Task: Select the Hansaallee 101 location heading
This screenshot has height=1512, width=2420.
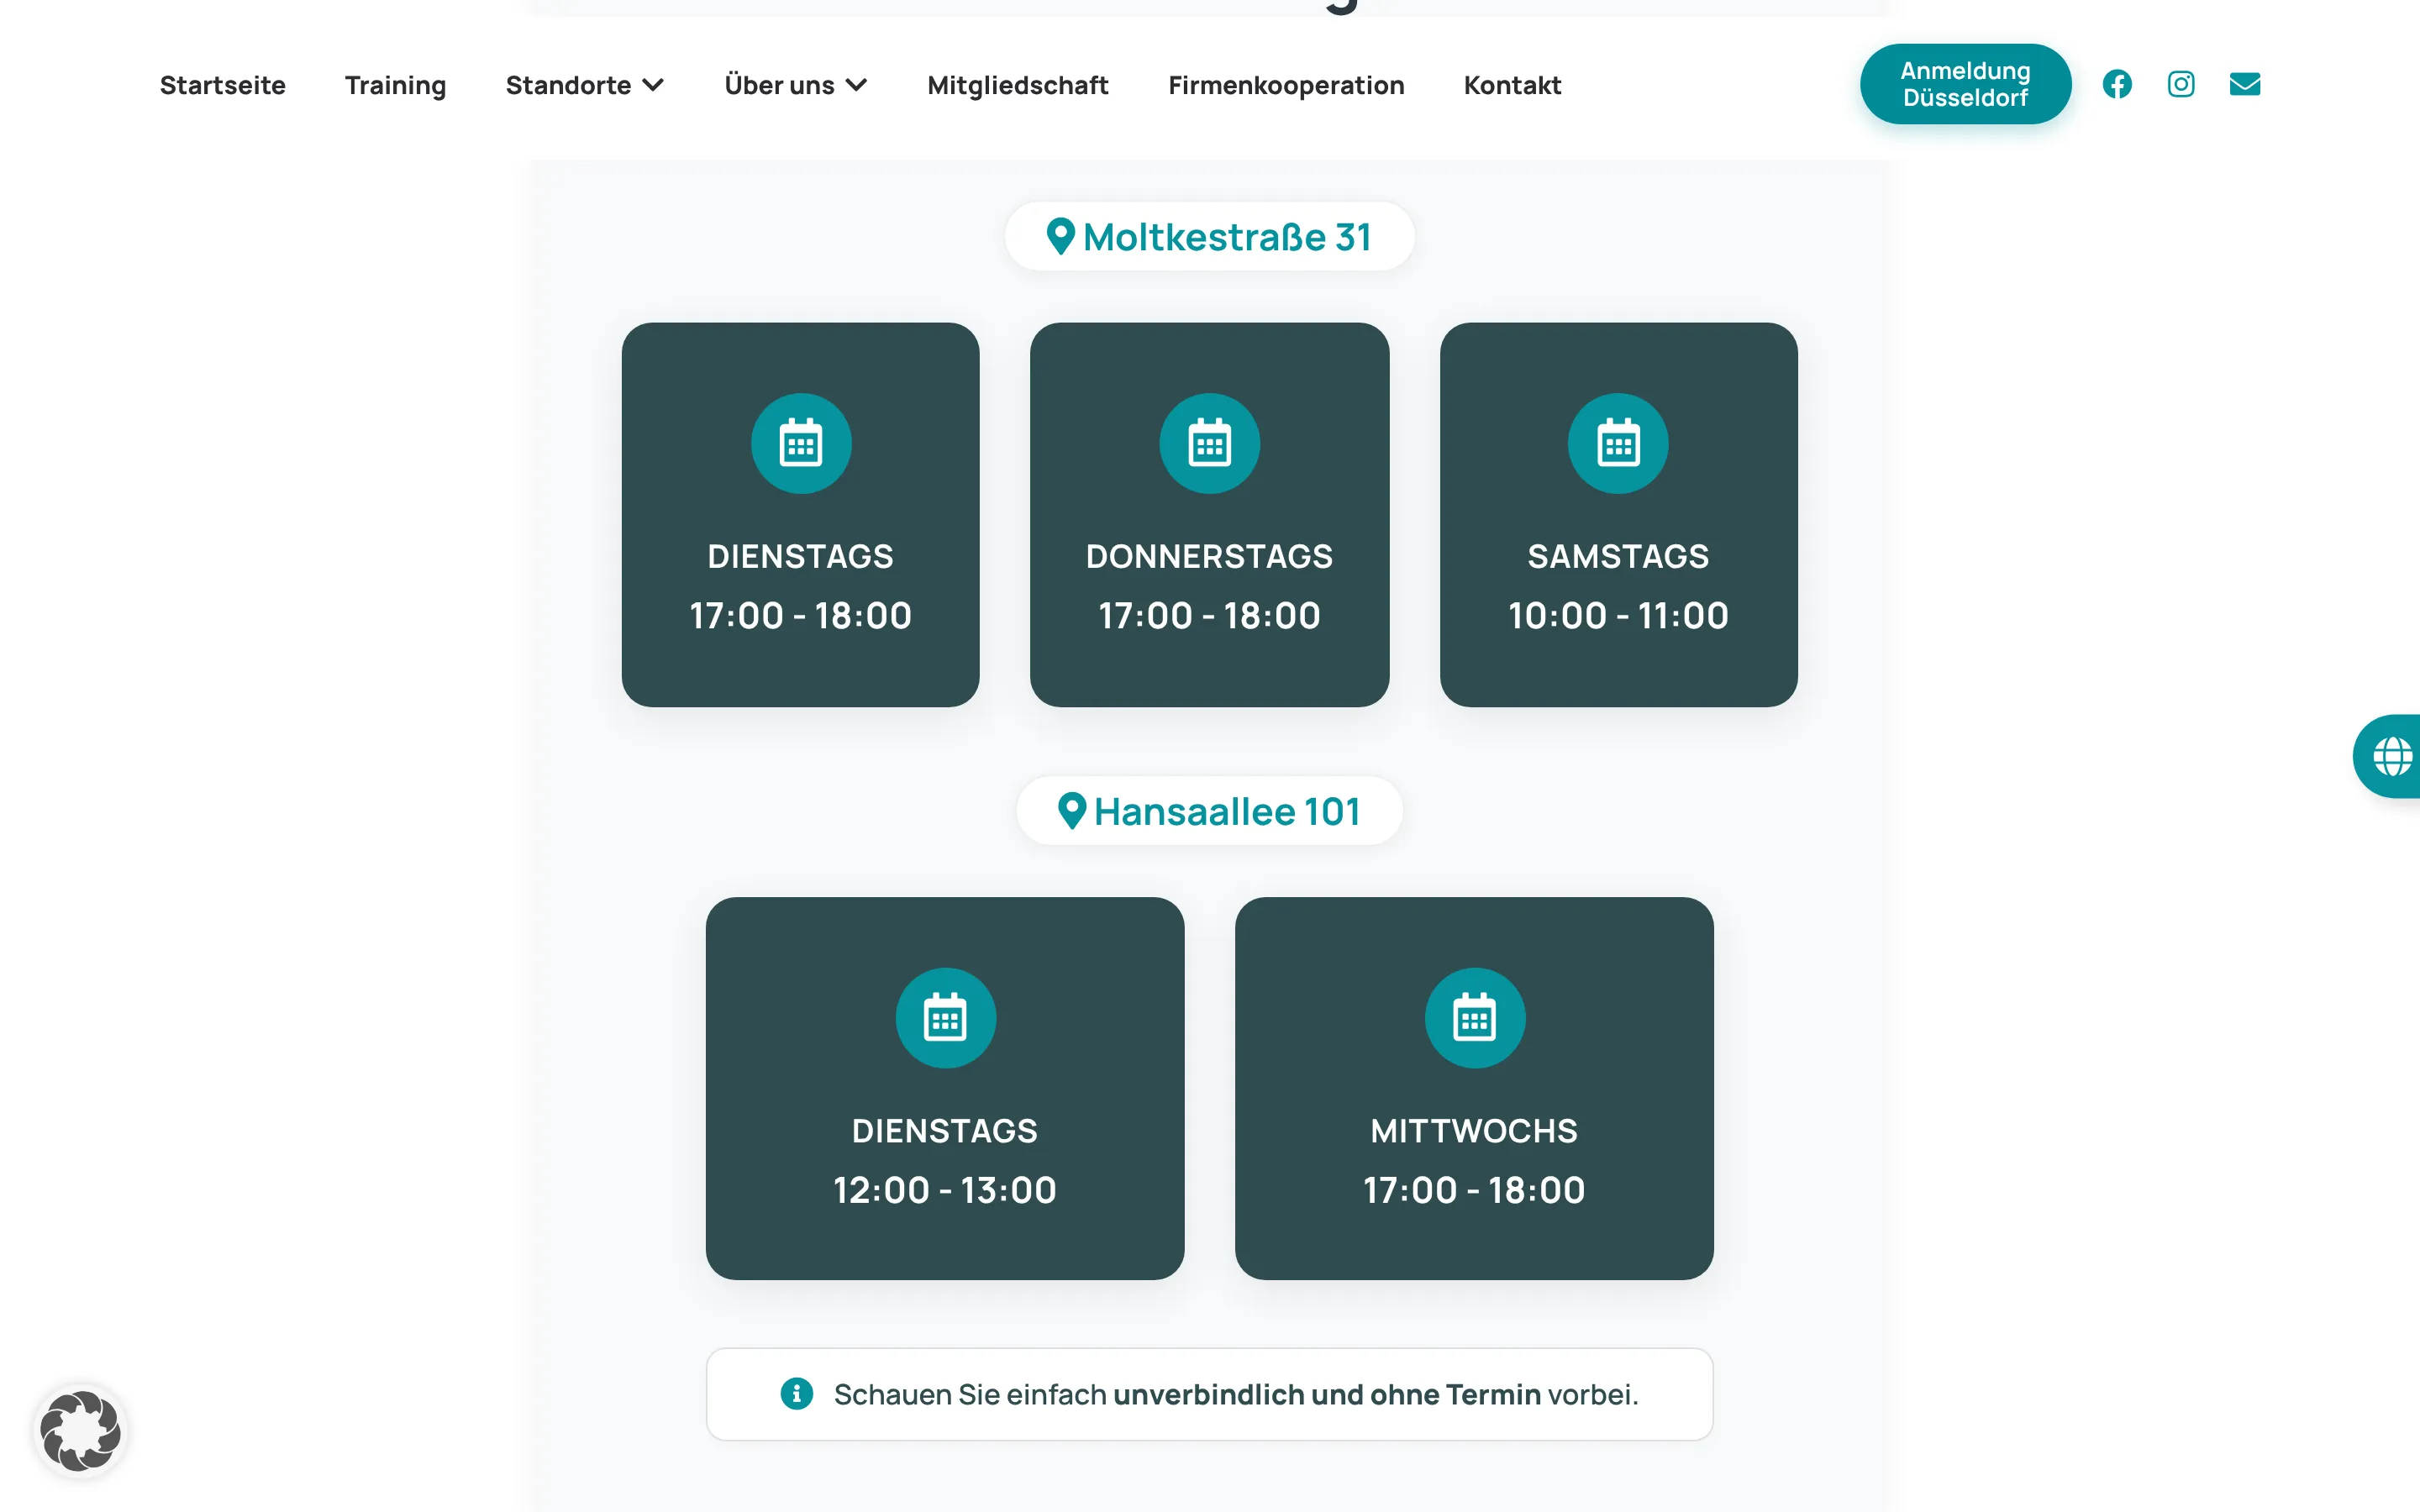Action: [x=1209, y=811]
